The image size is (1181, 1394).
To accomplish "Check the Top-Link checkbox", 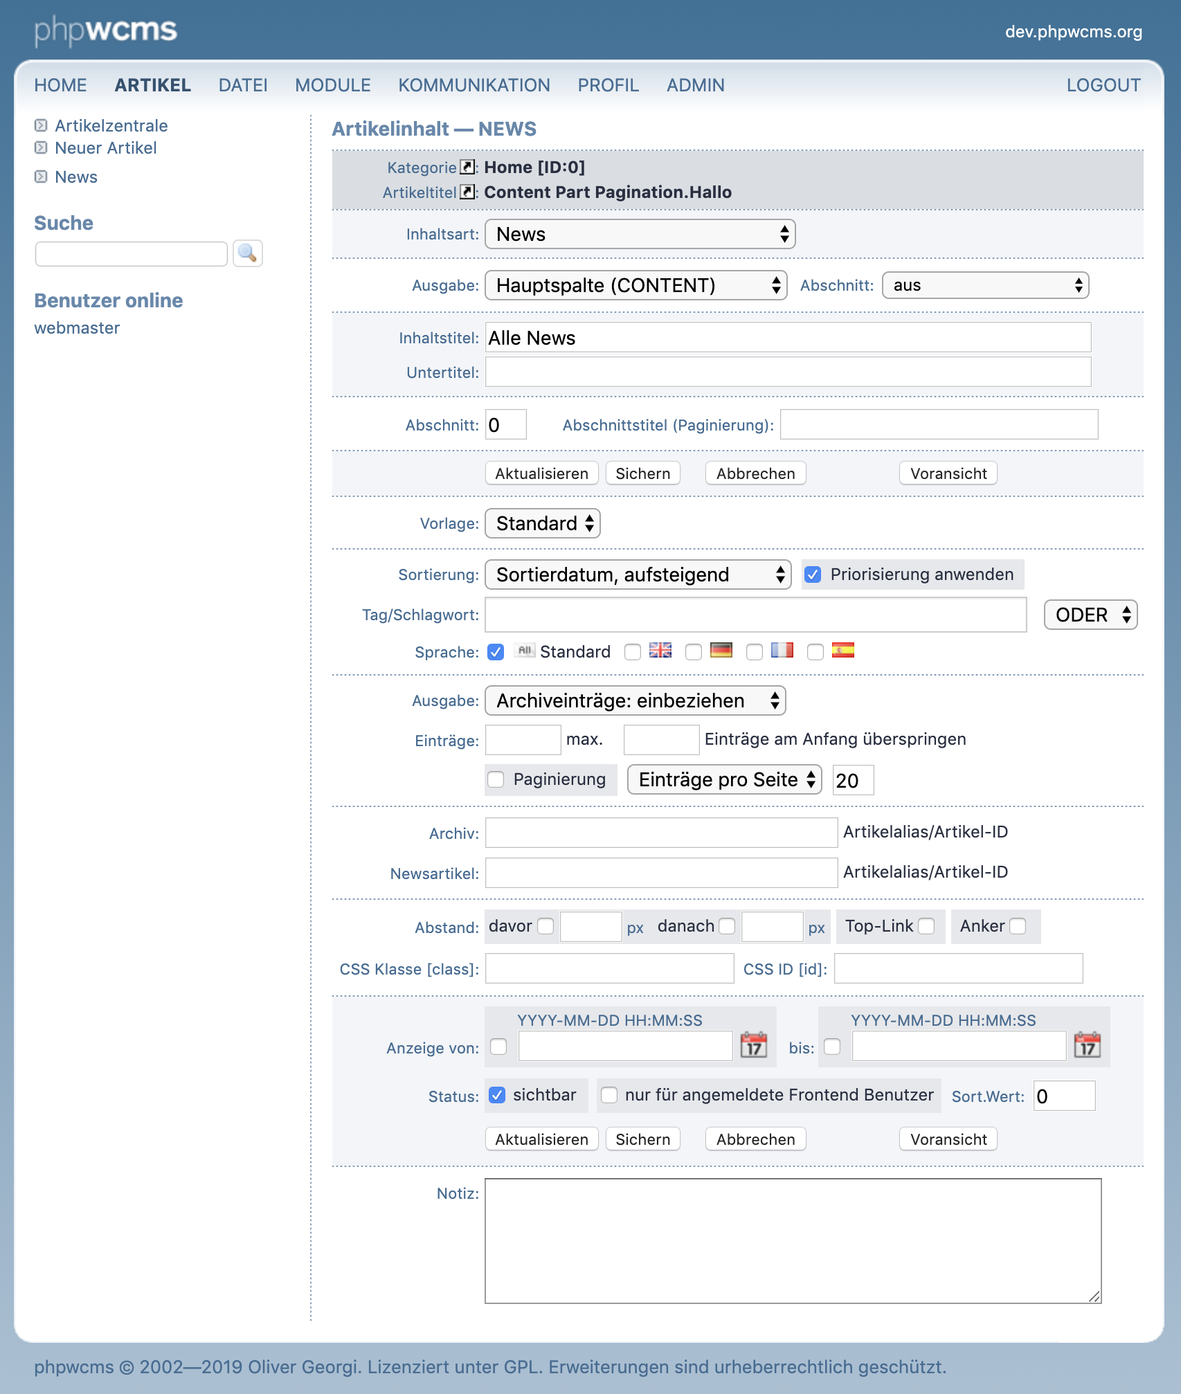I will [x=926, y=926].
